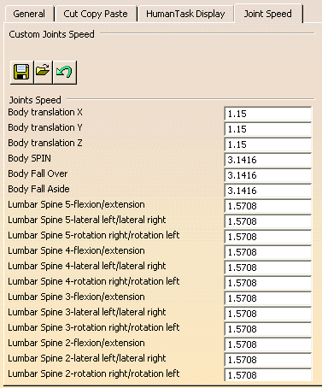Click Lumbar Spine 2-lateral left/lateral right field
Screen dimensions: 322x388
(x=268, y=360)
